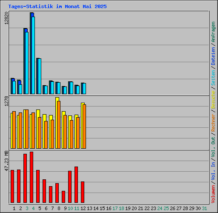Screen dimensions: 218x213
Task: Click the yellow 'Besuche' legend label
Action: 213,100
